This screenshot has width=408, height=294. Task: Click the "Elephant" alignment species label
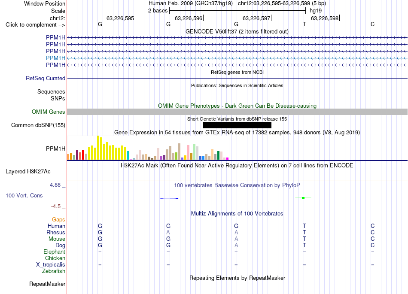[x=55, y=252]
